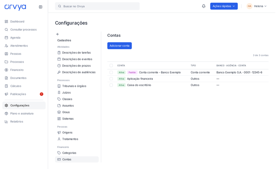Click the Ativa tag on Aplicação financeira

[x=121, y=79]
